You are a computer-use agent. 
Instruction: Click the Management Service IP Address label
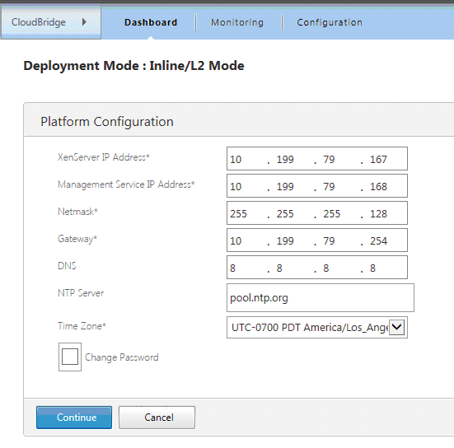126,184
